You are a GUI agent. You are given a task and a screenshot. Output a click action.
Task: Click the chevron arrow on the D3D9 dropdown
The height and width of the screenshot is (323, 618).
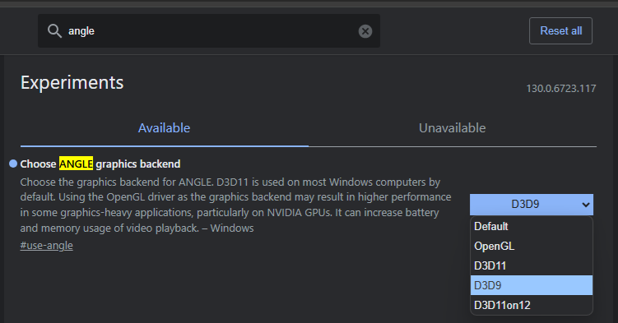pos(586,205)
